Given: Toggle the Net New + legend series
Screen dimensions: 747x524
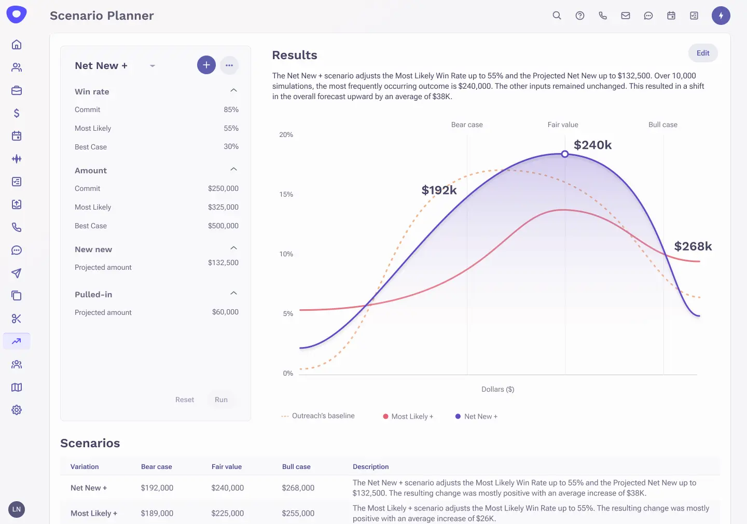Looking at the screenshot, I should pyautogui.click(x=476, y=416).
